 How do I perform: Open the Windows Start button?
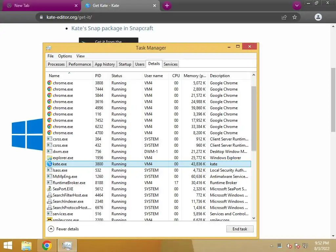click(x=8, y=245)
